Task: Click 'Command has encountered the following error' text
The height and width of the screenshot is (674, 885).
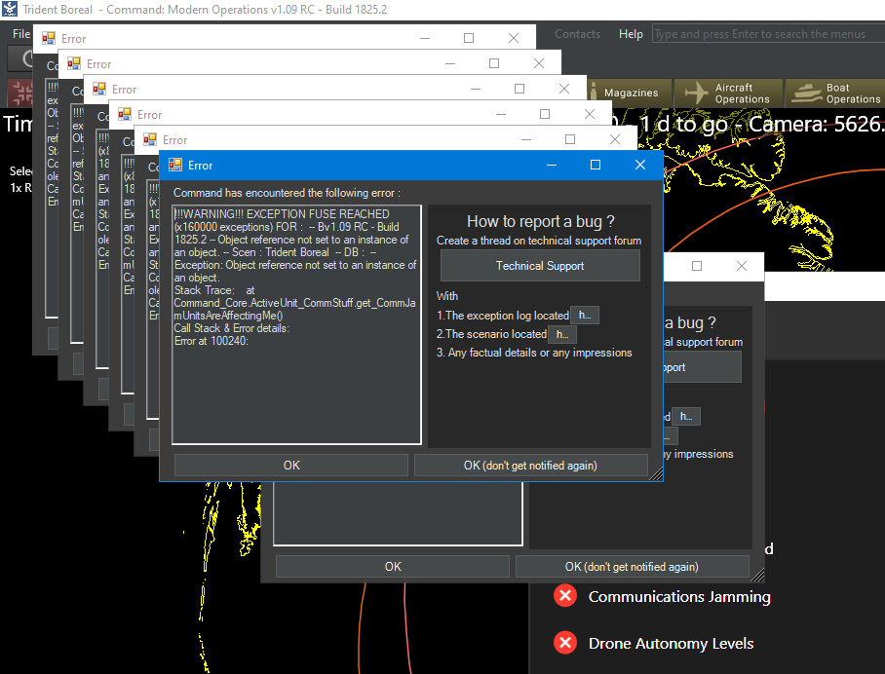Action: tap(287, 193)
